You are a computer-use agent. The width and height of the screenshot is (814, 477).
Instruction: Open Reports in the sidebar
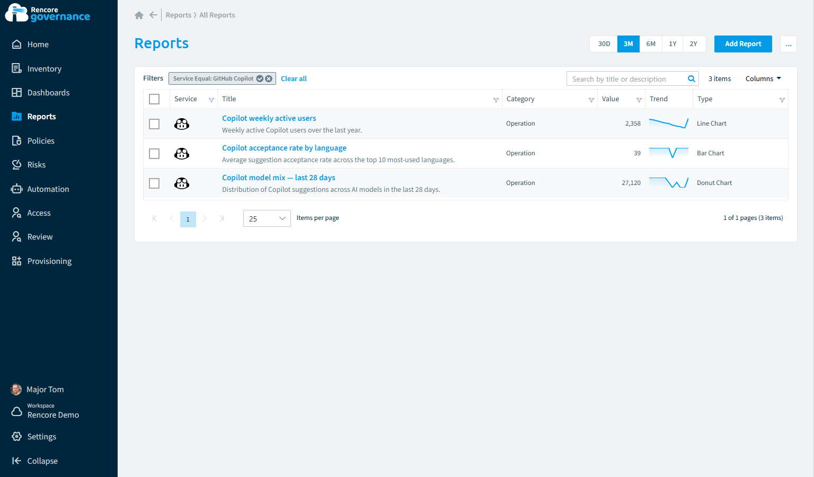pyautogui.click(x=41, y=117)
